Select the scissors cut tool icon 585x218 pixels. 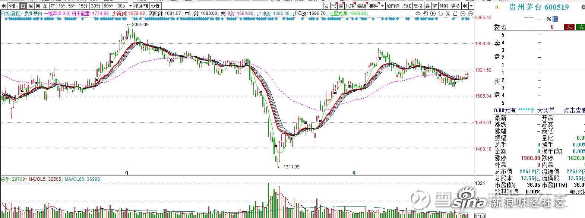coord(448,13)
